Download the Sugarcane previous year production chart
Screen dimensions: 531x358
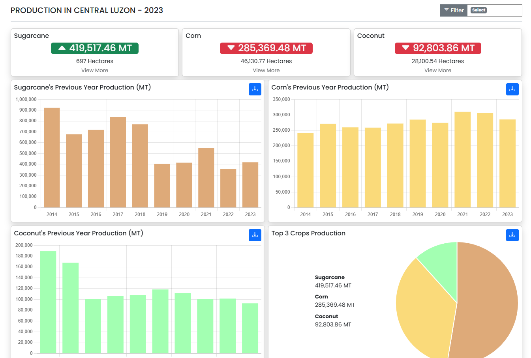coord(255,89)
